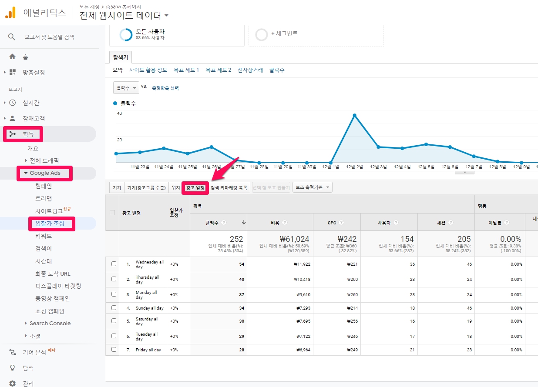Viewport: 538px width, 387px height.
Task: Switch to the 전자상거래 tab
Action: pyautogui.click(x=250, y=70)
